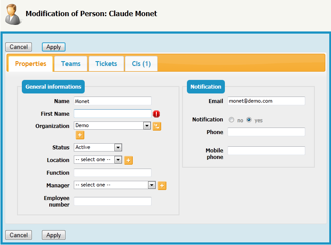Click the bottom Cancel button

pyautogui.click(x=19, y=235)
